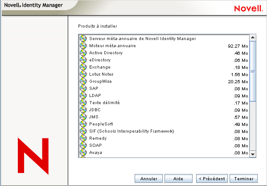The width and height of the screenshot is (267, 186).
Task: Click the '20.25 Mo' size for GroupWise
Action: [238, 81]
